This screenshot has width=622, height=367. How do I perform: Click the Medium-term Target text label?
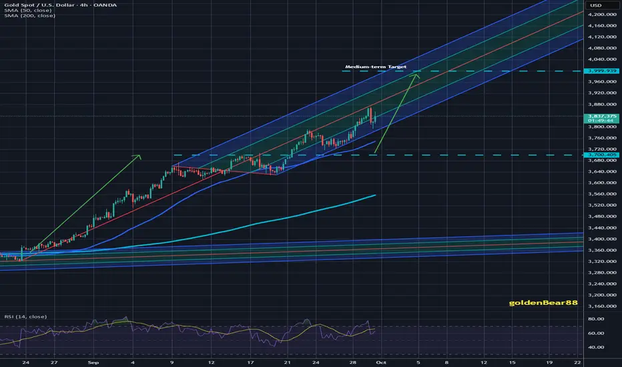pyautogui.click(x=376, y=67)
